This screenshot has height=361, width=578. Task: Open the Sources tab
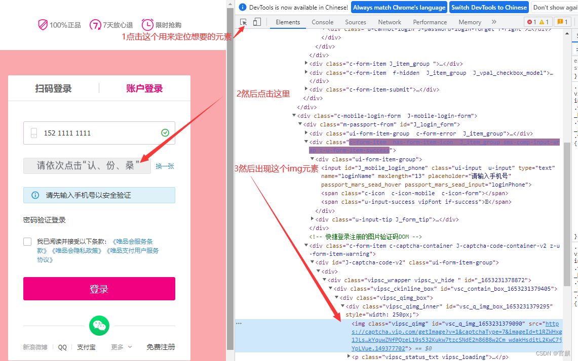pos(355,22)
